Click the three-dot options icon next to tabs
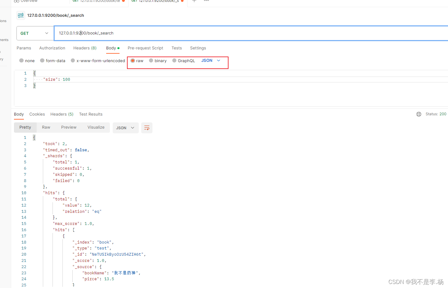This screenshot has width=448, height=288. coord(206,1)
